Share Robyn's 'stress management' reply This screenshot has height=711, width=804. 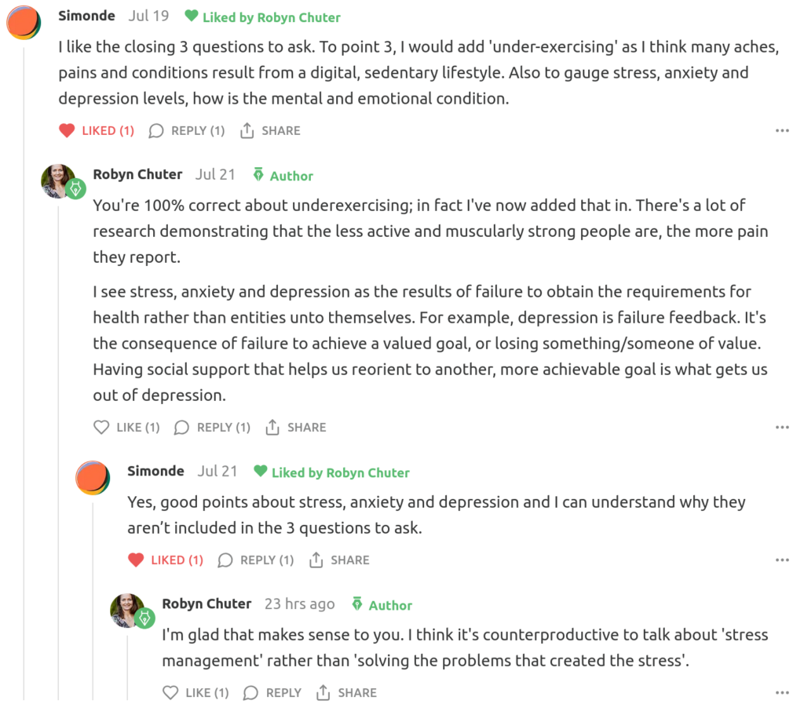[346, 693]
